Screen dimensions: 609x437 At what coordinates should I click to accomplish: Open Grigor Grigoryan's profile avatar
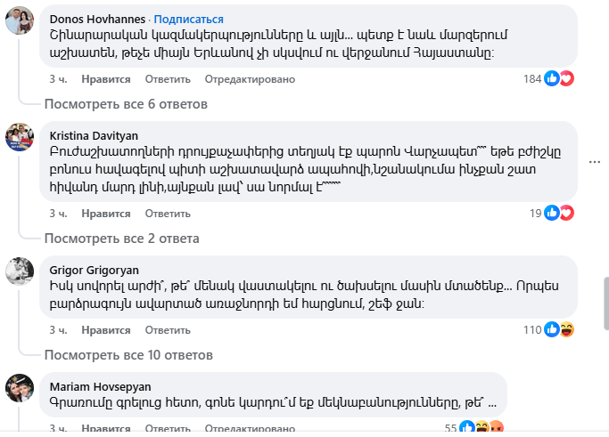pyautogui.click(x=20, y=271)
